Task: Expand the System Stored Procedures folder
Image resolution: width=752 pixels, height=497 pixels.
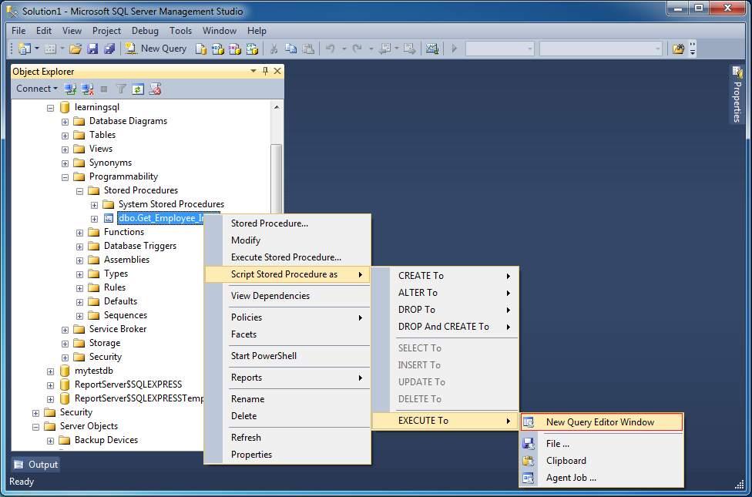Action: [x=95, y=205]
